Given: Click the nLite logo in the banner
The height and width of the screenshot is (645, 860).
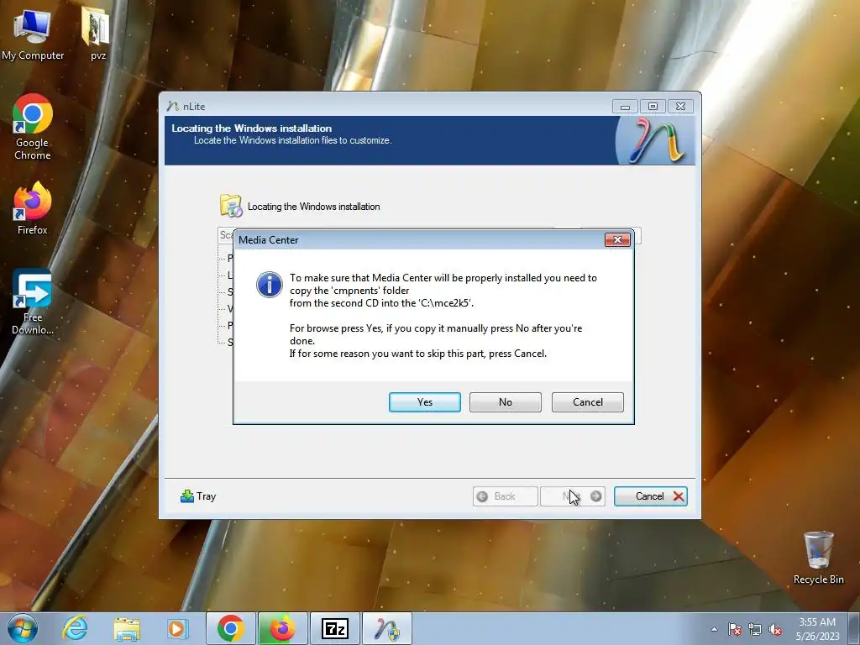Looking at the screenshot, I should pyautogui.click(x=658, y=140).
